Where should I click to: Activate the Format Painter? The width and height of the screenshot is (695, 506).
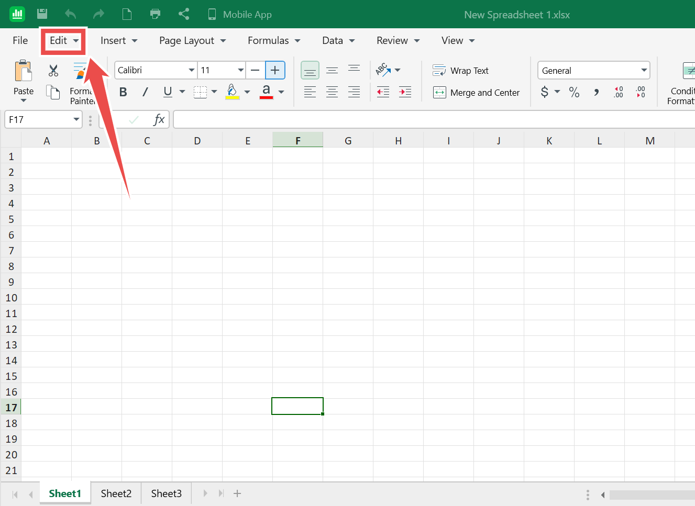82,84
